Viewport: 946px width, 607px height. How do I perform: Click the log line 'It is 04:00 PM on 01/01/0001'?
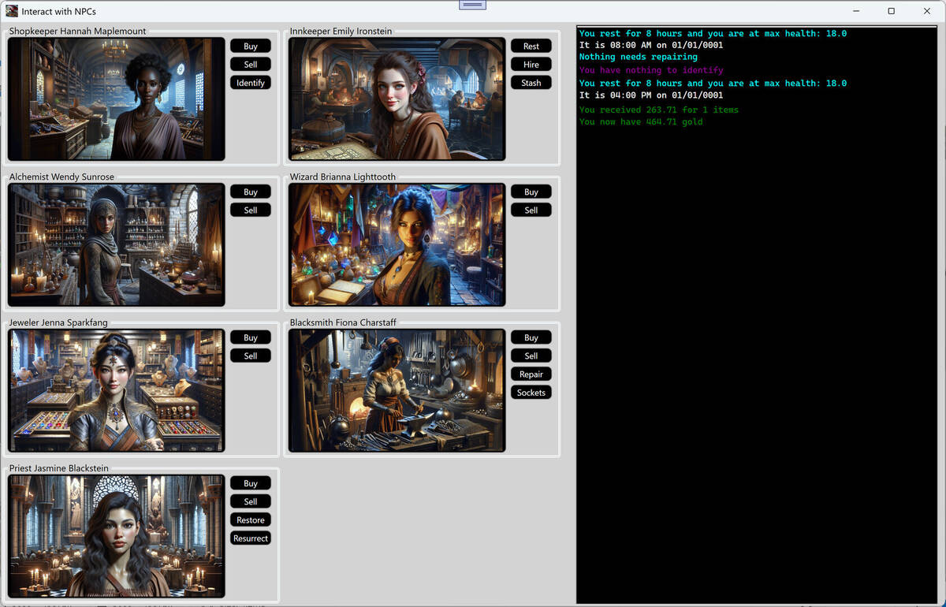coord(651,95)
